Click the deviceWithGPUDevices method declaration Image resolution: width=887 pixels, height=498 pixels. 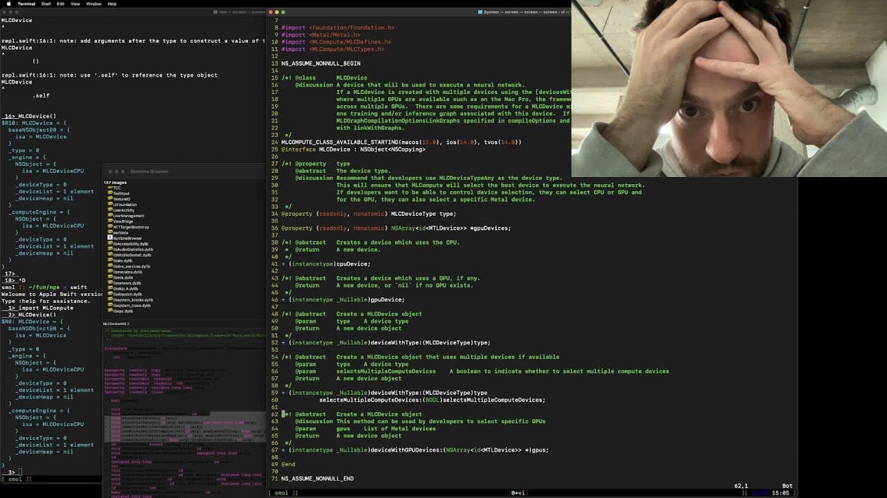pyautogui.click(x=415, y=450)
